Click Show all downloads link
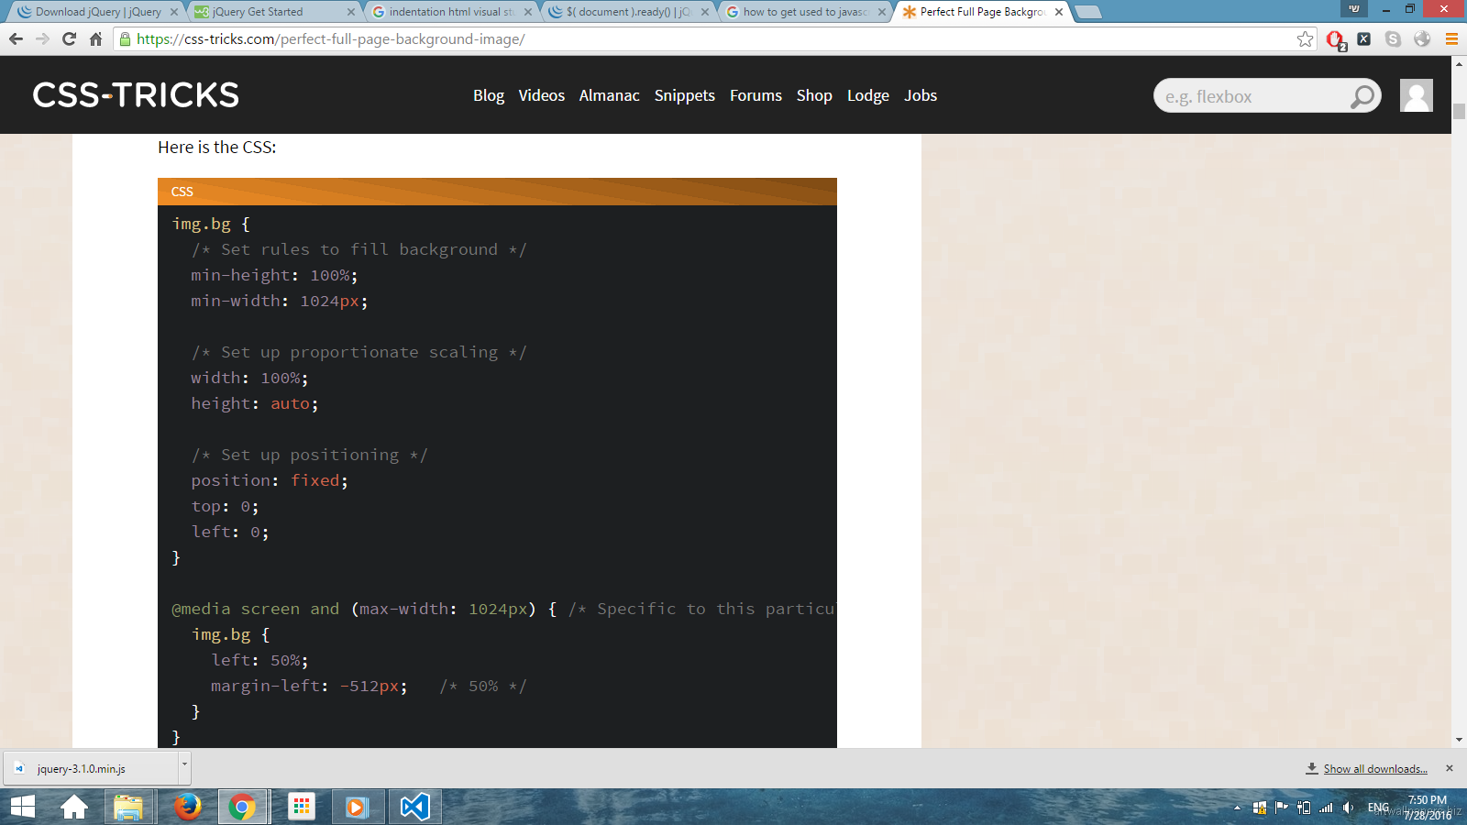 [x=1374, y=769]
